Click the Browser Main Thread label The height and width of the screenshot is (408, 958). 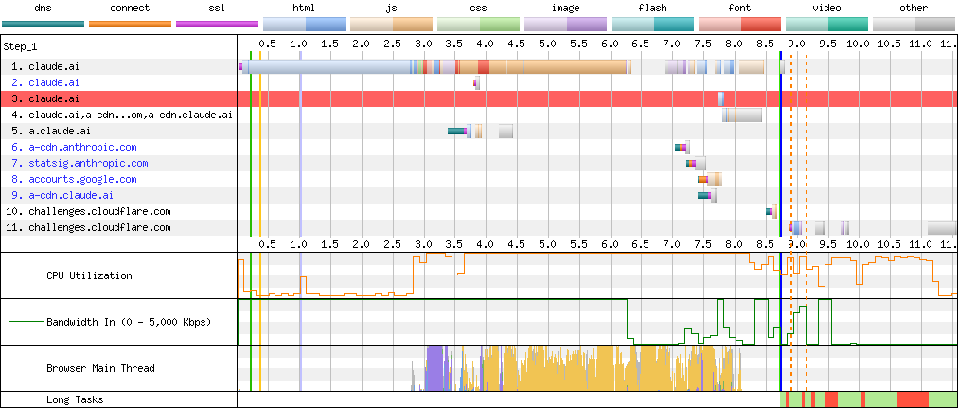[100, 368]
